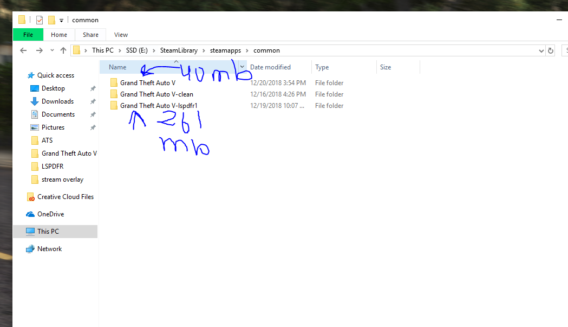Expand chevron after SteamLibrary in address bar
568x327 pixels.
point(204,50)
